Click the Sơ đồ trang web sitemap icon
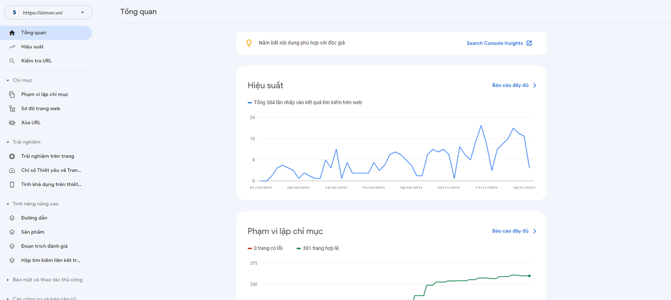 click(x=12, y=109)
